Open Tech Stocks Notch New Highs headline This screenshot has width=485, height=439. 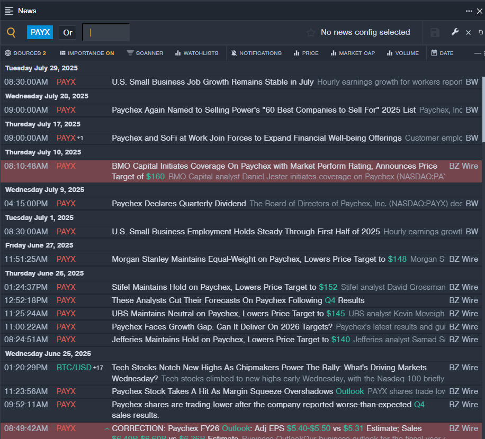coord(269,373)
